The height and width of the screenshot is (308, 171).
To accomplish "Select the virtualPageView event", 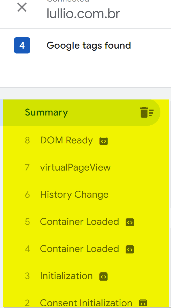I will coord(75,167).
